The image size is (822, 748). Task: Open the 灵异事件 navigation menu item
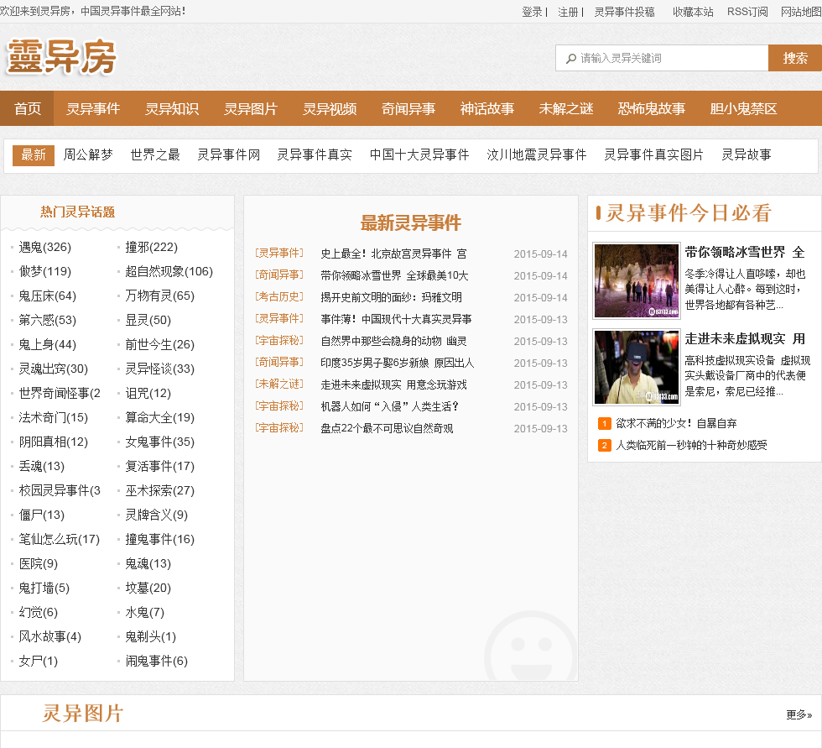point(93,109)
